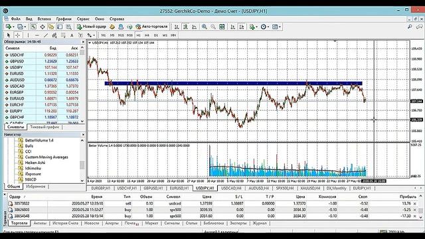Draw a vertical line tool

[28, 35]
